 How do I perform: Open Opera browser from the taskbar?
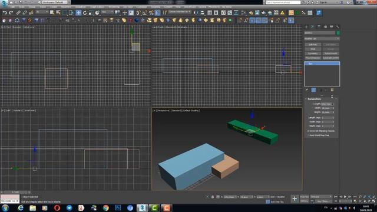click(x=57, y=208)
